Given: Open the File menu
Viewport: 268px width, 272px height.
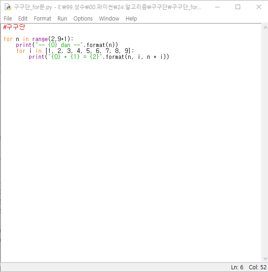Looking at the screenshot, I should [8, 18].
